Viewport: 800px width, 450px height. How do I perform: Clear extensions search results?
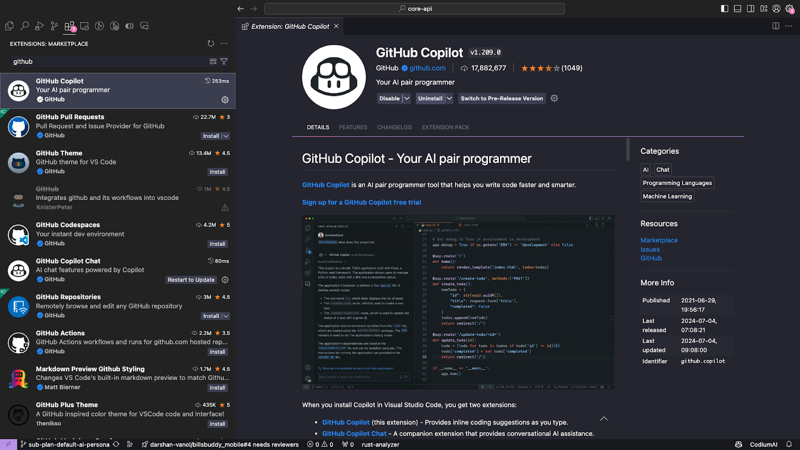click(x=213, y=61)
